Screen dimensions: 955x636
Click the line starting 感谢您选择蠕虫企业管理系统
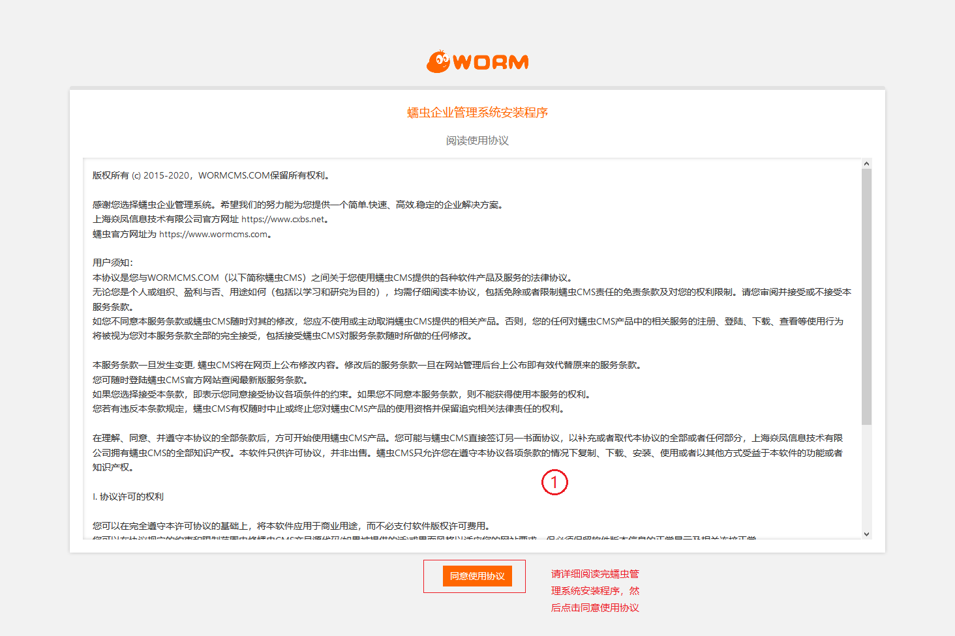point(299,205)
